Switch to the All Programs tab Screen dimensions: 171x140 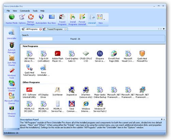32,29
